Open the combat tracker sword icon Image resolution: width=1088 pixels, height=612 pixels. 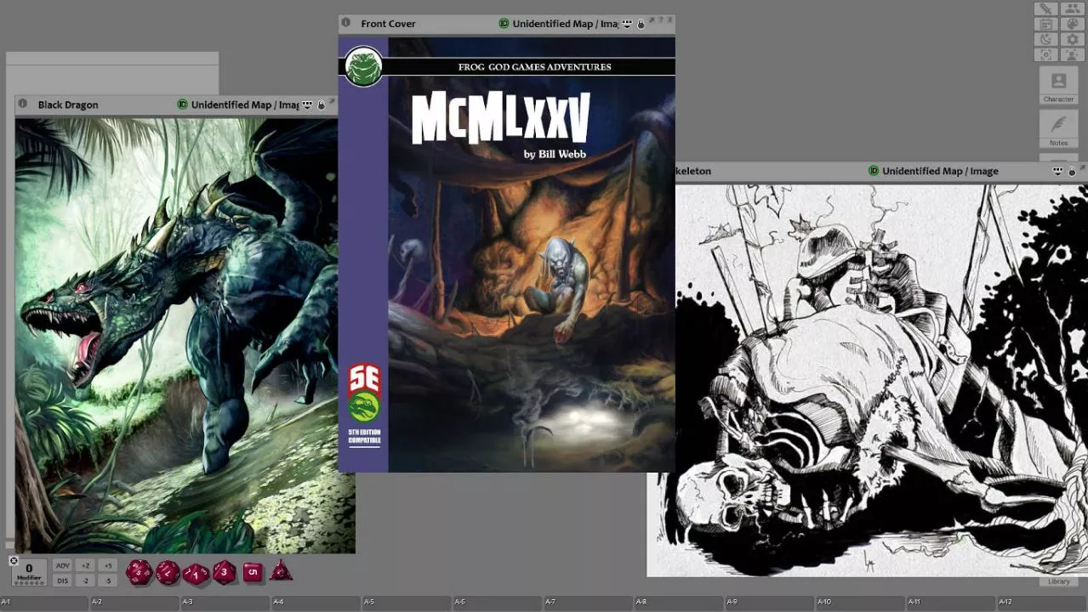(x=1046, y=8)
